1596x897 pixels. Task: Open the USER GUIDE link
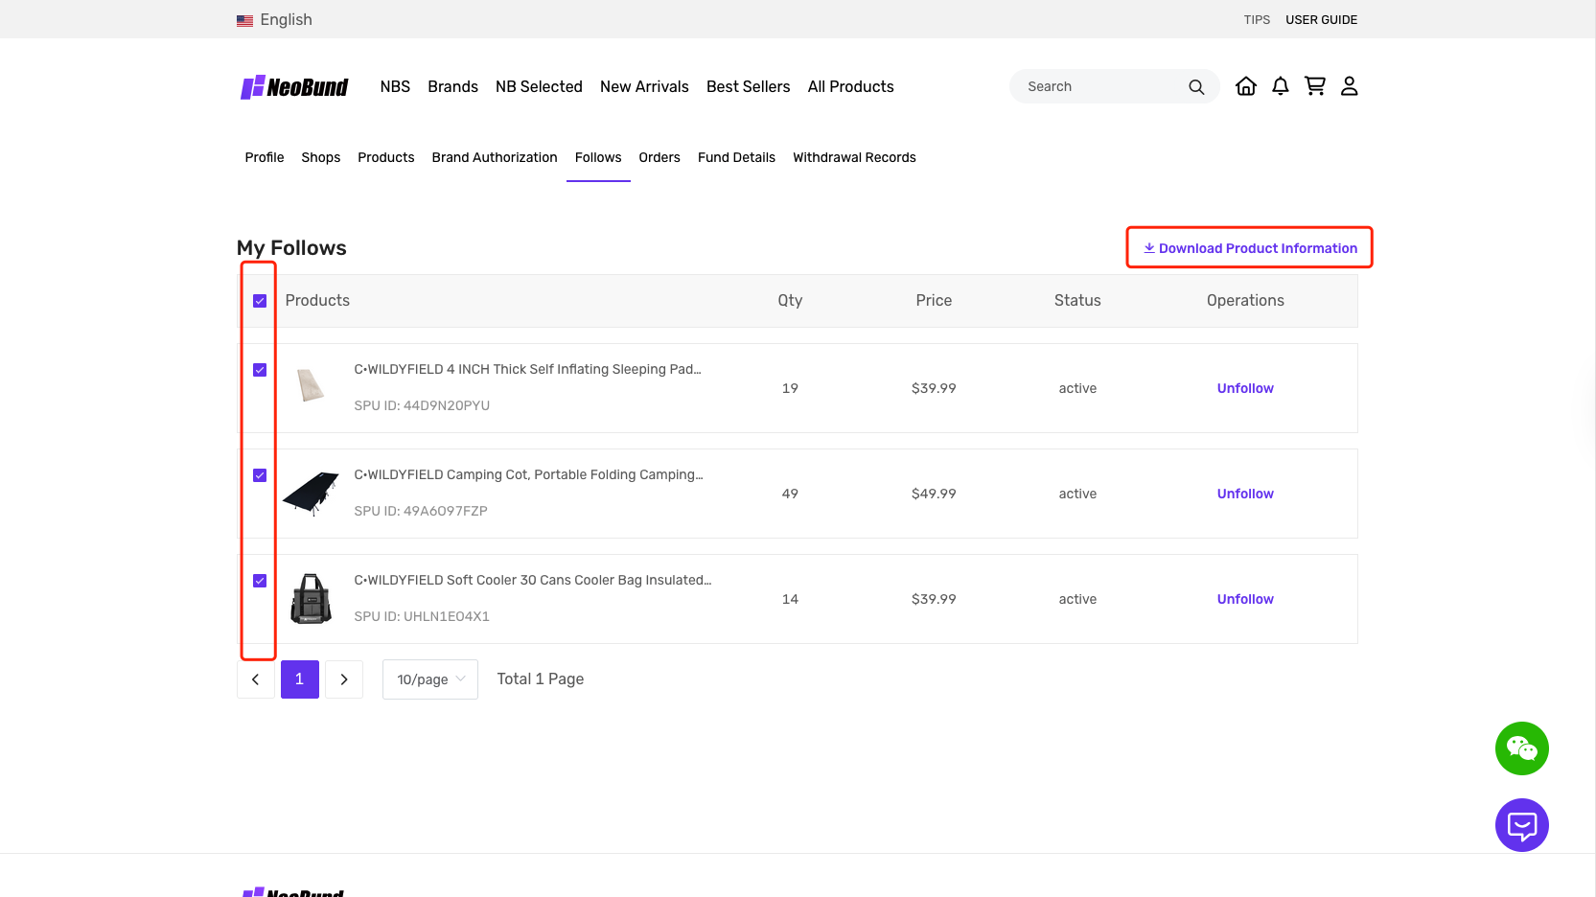point(1321,20)
